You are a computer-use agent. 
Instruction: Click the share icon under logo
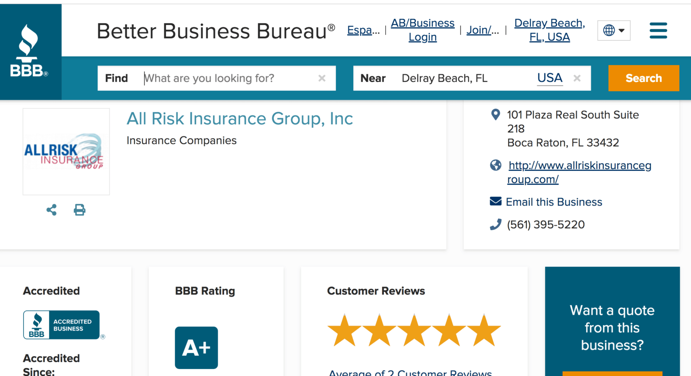51,210
